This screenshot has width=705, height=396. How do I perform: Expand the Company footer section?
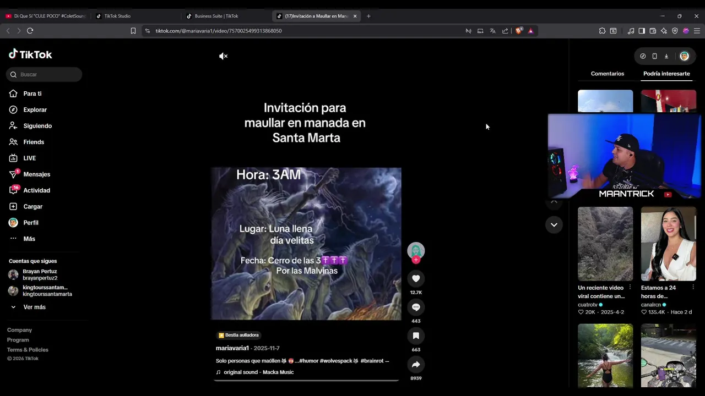coord(19,330)
